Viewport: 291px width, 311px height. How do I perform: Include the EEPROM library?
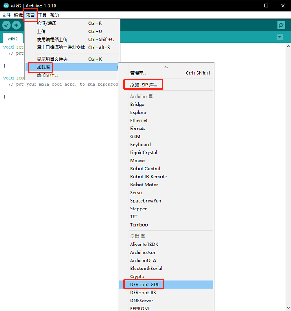166,308
